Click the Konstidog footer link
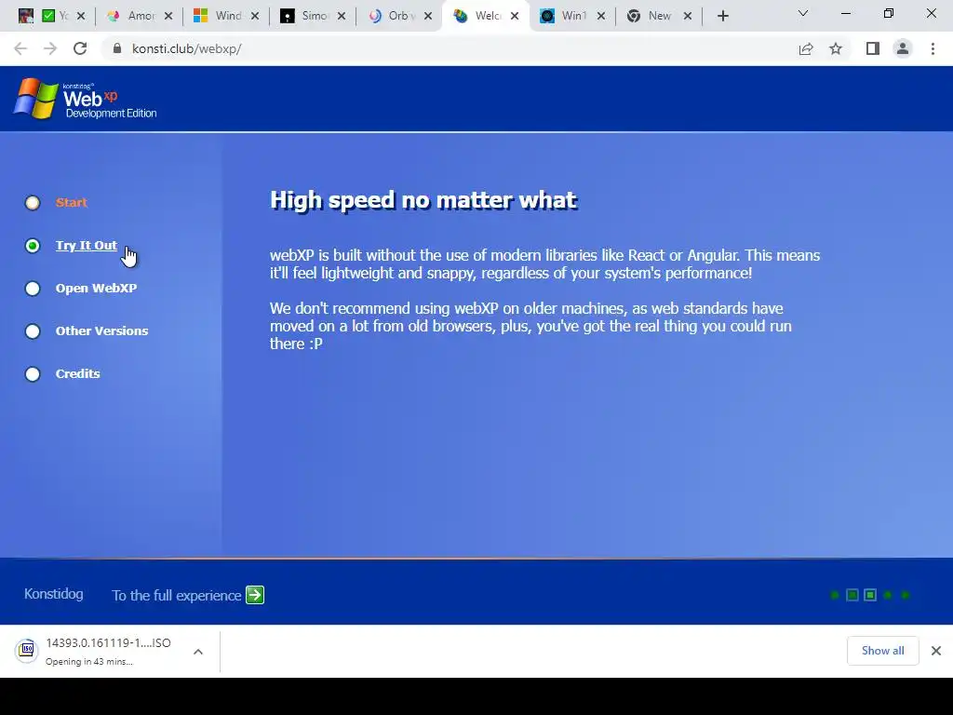 53,594
